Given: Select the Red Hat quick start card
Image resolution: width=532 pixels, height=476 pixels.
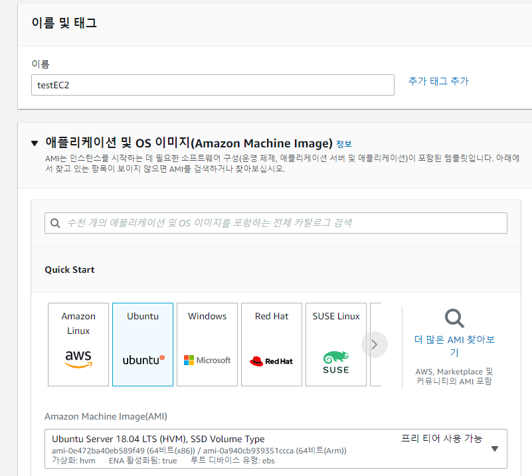Looking at the screenshot, I should pyautogui.click(x=272, y=345).
